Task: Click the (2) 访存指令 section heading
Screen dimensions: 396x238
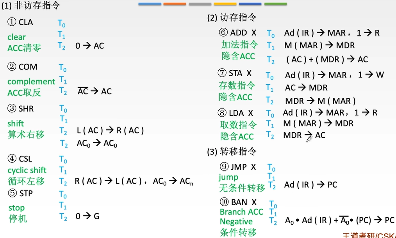Action: click(232, 18)
